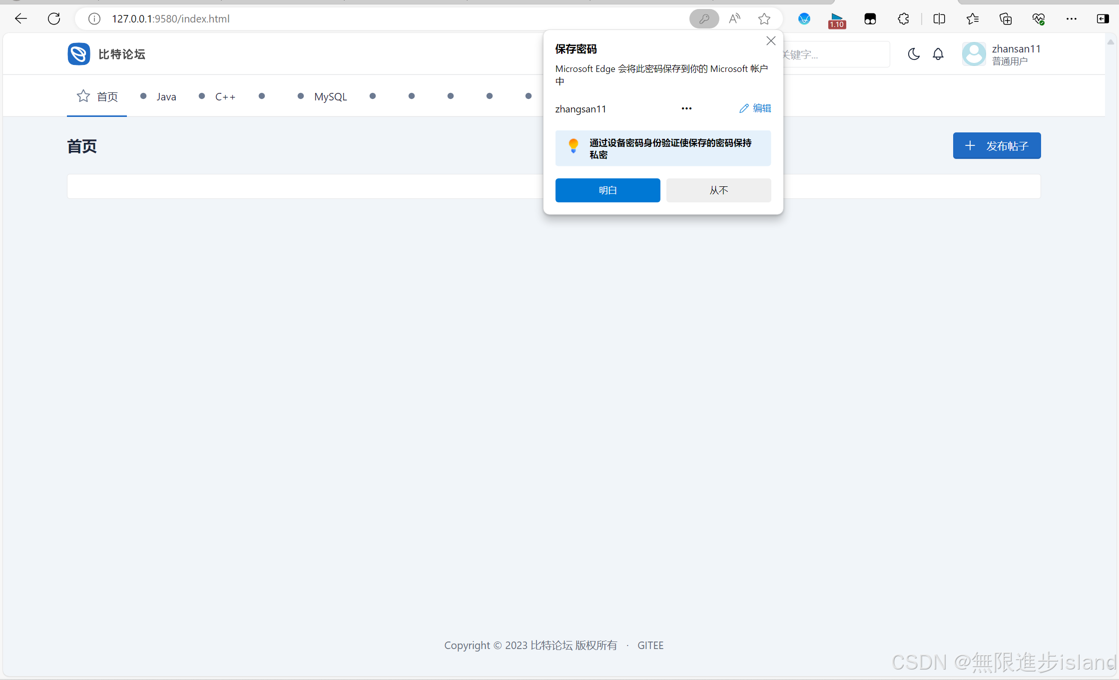Image resolution: width=1119 pixels, height=680 pixels.
Task: Reload the page with refresh icon
Action: click(x=54, y=19)
